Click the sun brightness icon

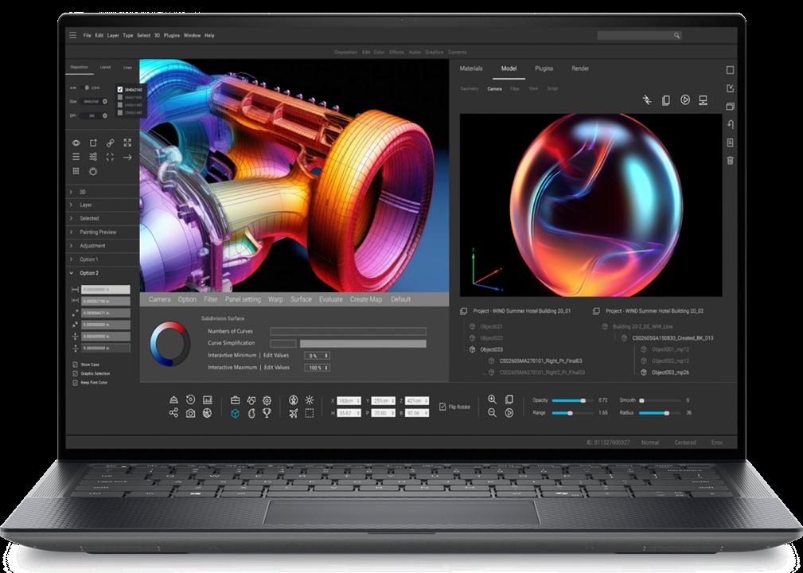point(310,400)
